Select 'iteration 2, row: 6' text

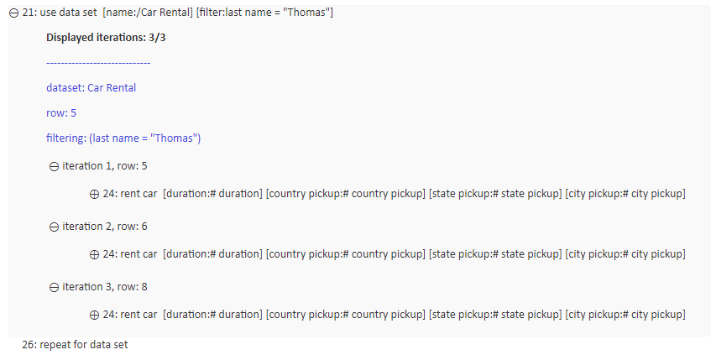[105, 227]
